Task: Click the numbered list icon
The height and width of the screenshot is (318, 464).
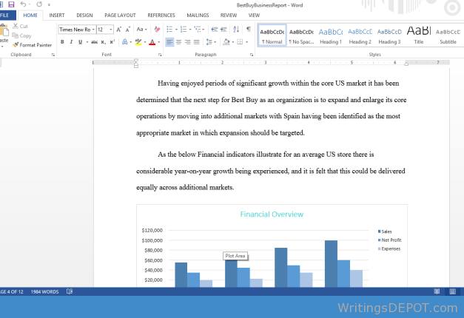Action: 184,30
